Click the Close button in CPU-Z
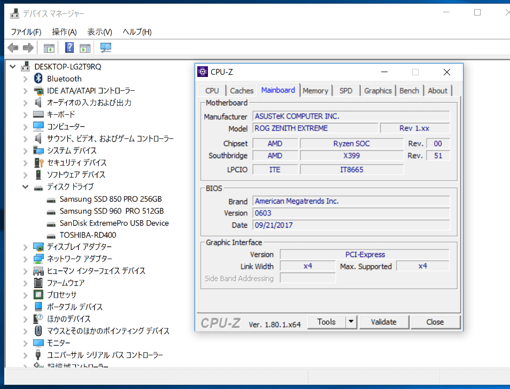Image resolution: width=510 pixels, height=389 pixels. (435, 322)
